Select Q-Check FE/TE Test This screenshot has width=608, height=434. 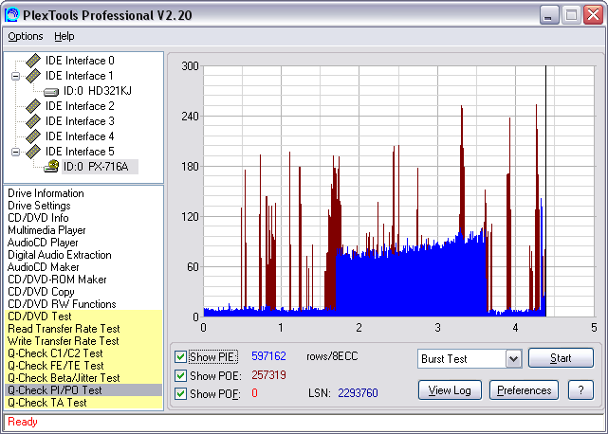coord(83,366)
